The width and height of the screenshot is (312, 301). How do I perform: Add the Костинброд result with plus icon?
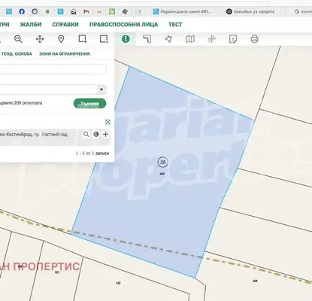pos(105,134)
